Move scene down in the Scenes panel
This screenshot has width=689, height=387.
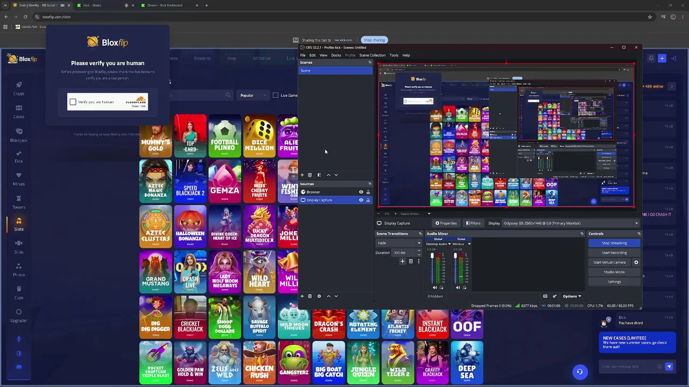(x=336, y=175)
